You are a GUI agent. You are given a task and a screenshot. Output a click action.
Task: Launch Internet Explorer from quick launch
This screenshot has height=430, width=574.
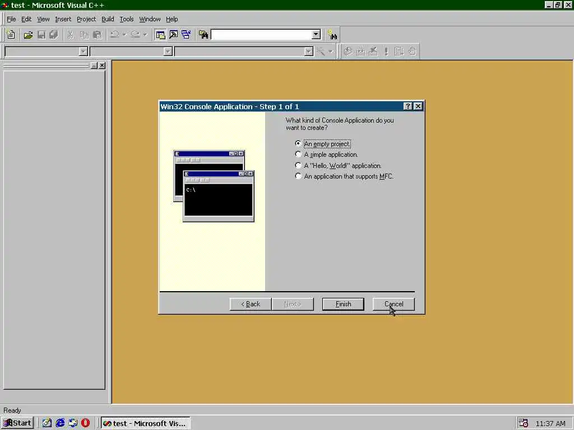click(60, 423)
